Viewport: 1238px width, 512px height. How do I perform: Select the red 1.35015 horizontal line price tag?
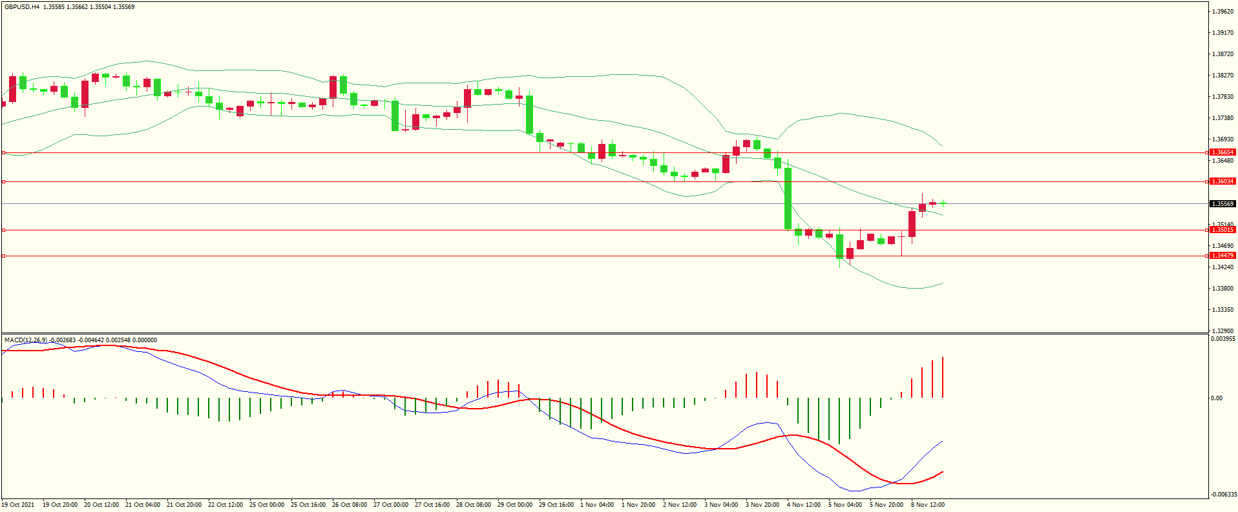(x=1222, y=230)
